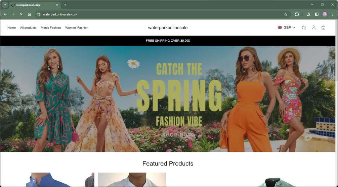Image resolution: width=338 pixels, height=187 pixels.
Task: Bookmark this page with the star
Action: click(x=286, y=14)
